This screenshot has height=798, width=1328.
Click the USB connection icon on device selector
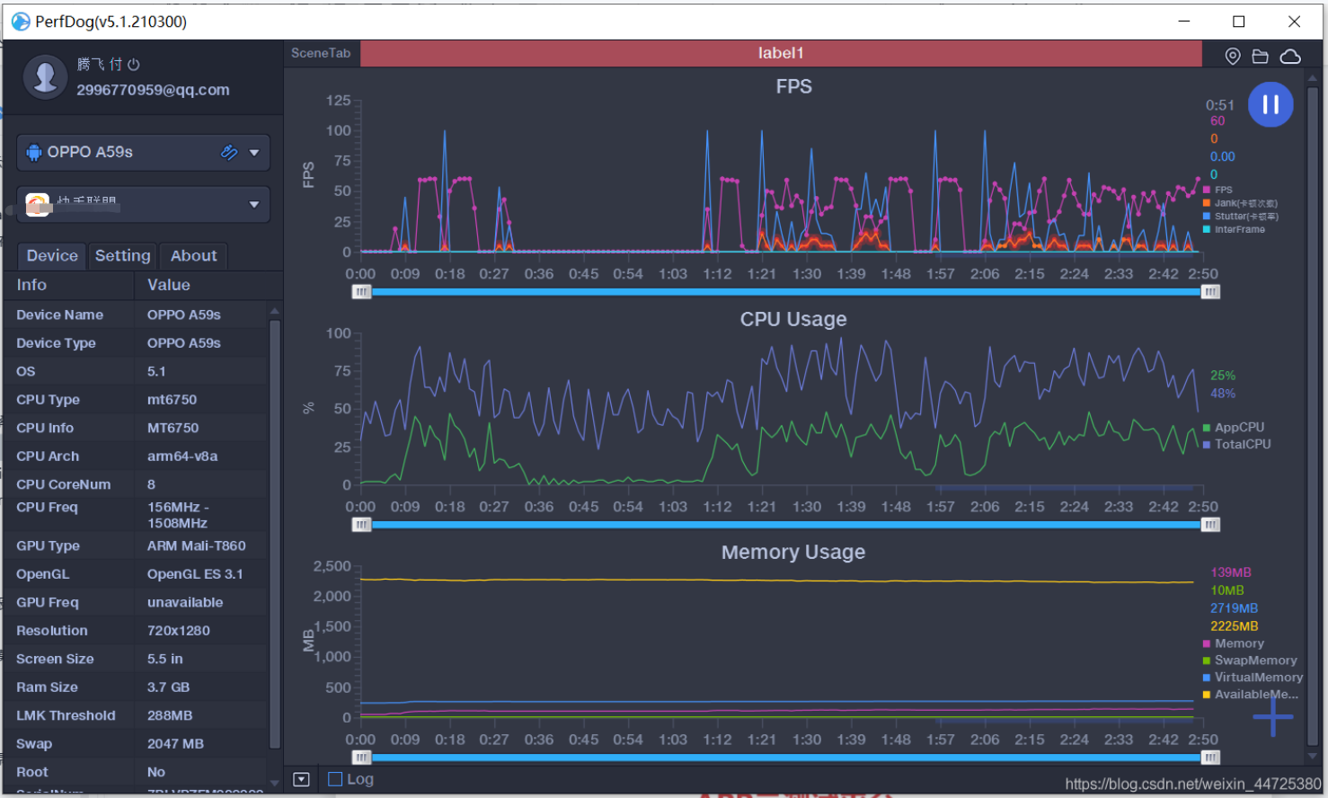point(229,153)
